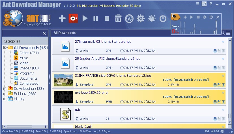
Task: Select blank_1.gif download entry
Action: (139, 126)
